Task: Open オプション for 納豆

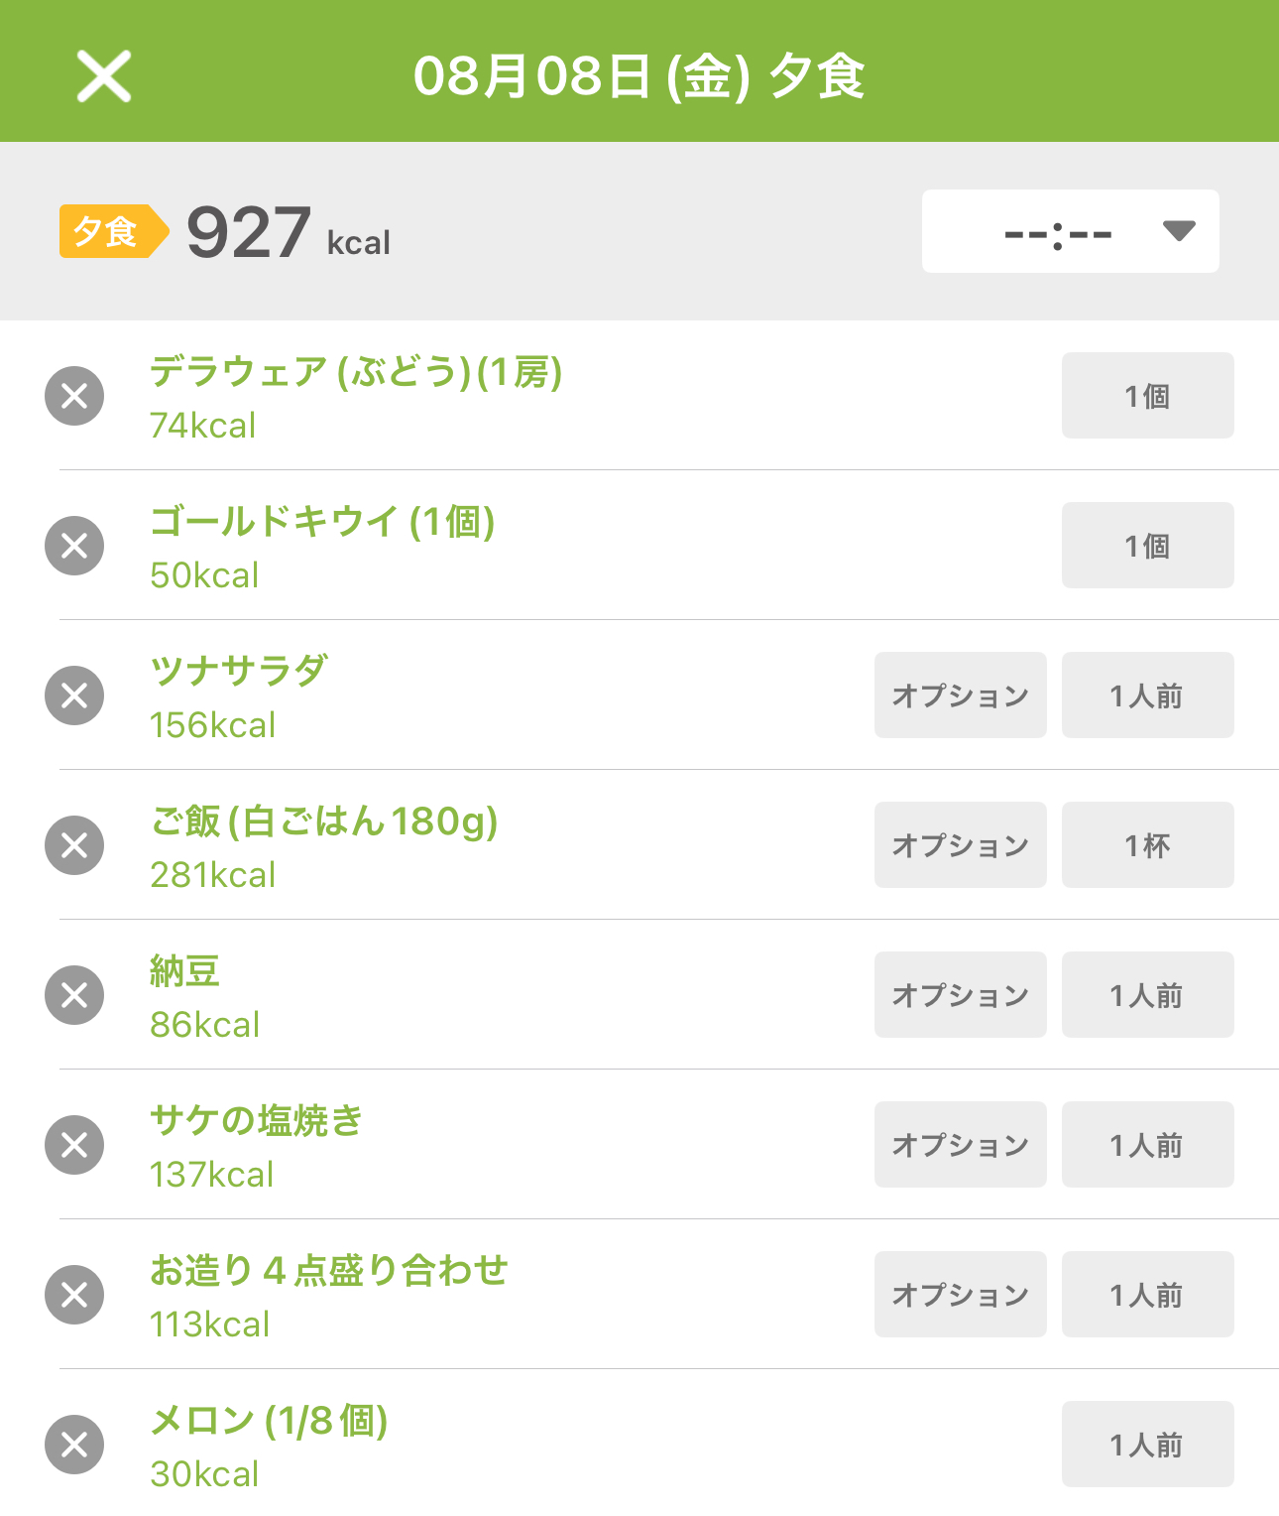Action: (x=961, y=995)
